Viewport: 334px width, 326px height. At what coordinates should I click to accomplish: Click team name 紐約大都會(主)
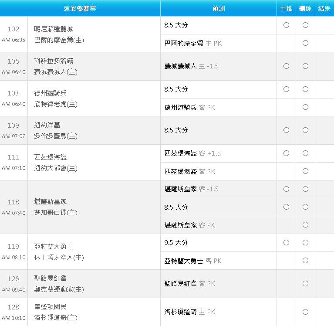[x=56, y=168]
